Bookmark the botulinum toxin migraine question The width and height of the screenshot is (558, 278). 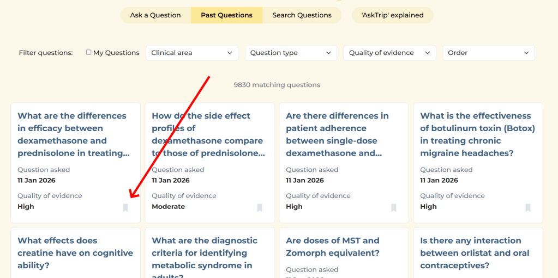click(x=528, y=208)
